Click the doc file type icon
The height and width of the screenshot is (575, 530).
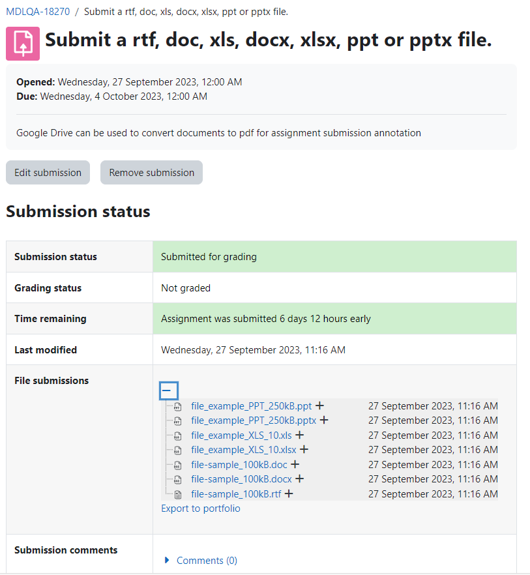pos(178,465)
